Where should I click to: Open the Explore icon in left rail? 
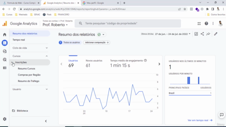click(x=5, y=51)
